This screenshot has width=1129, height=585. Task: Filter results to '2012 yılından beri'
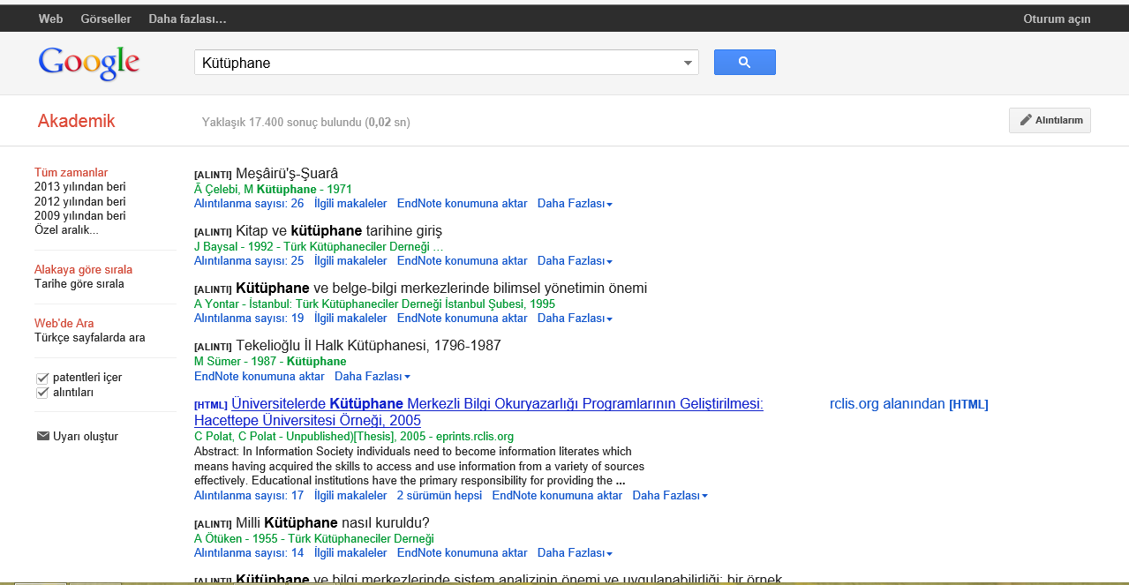pos(80,201)
